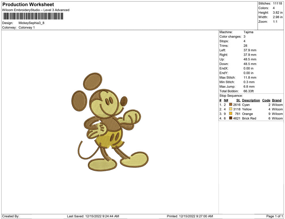
Task: Click the Cyan 2616 color swatch
Action: pyautogui.click(x=231, y=105)
